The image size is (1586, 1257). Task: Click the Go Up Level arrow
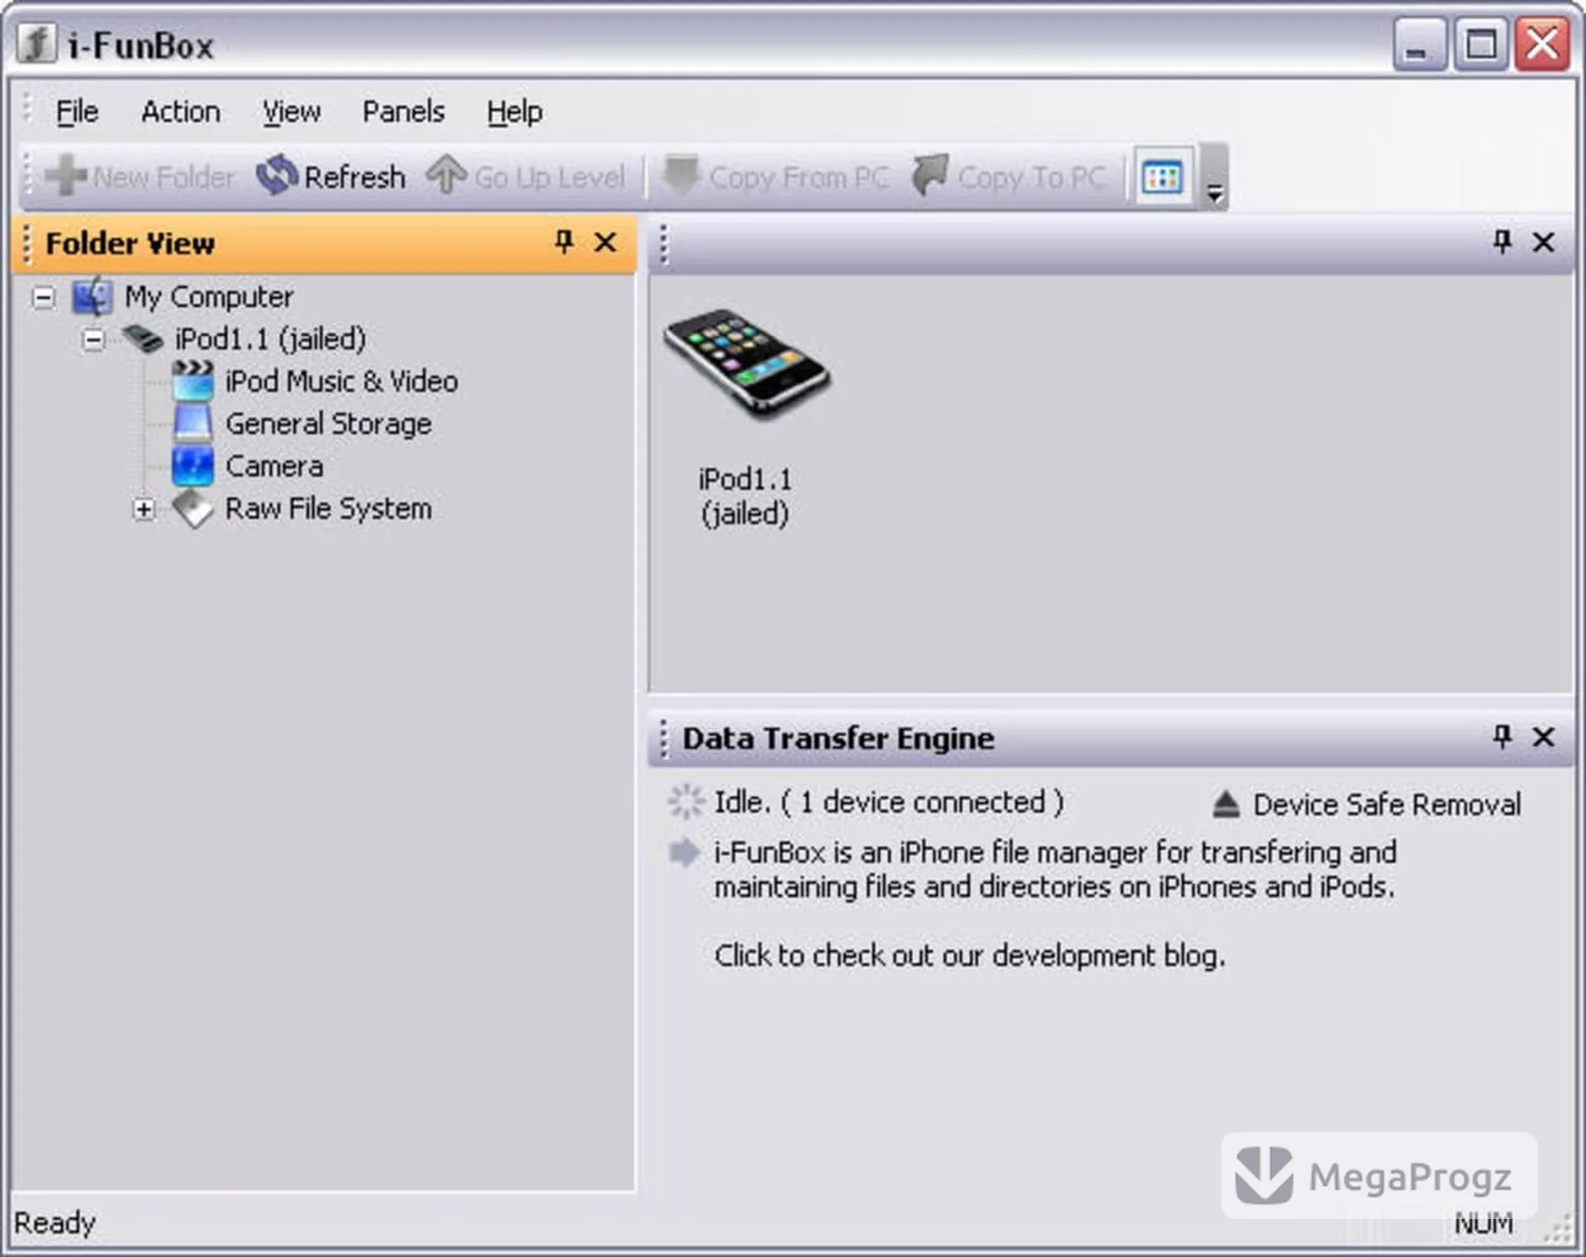pyautogui.click(x=446, y=176)
